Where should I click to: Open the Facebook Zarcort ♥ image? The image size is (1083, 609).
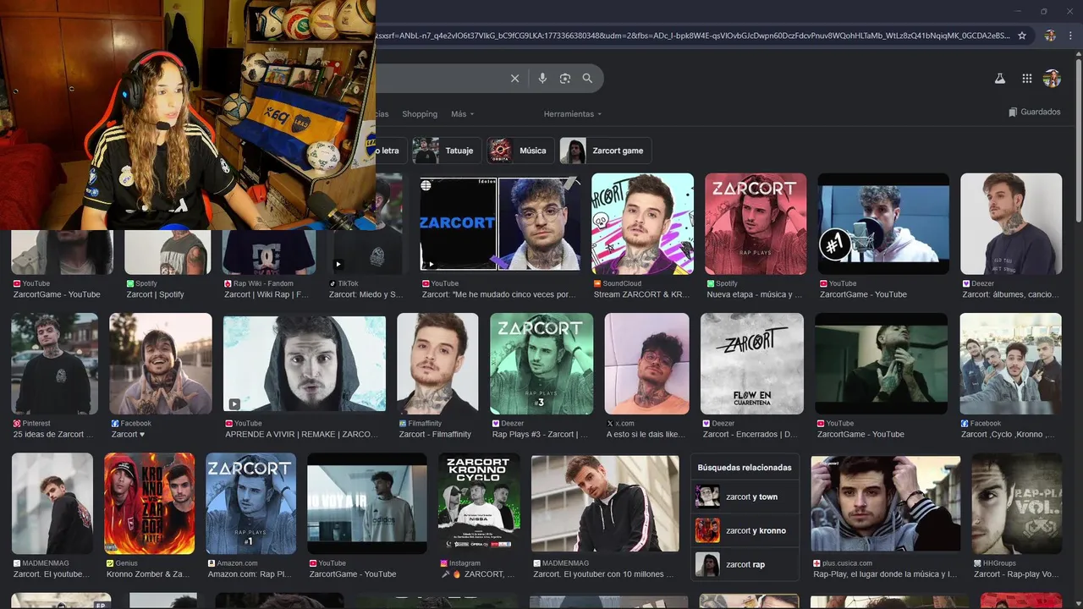pos(161,364)
